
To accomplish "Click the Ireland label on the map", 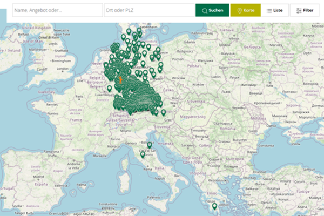I will tap(13, 50).
